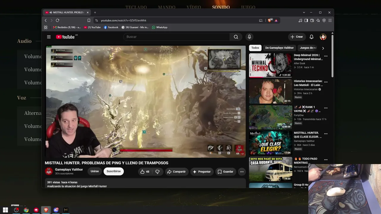Screen dimensions: 381x214
Task: Open the Facebook bookmark
Action: (111, 27)
